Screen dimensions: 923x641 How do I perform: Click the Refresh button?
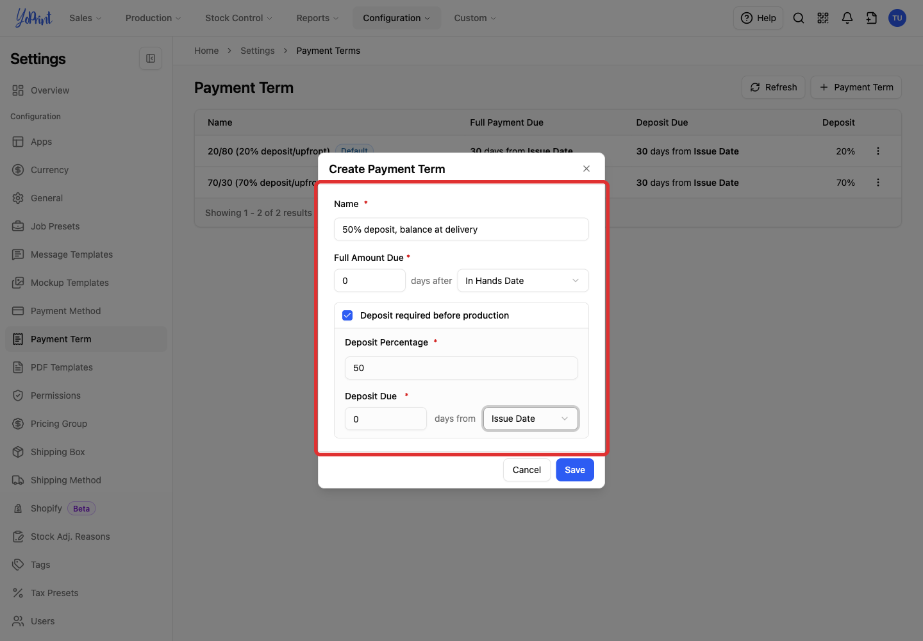point(774,87)
